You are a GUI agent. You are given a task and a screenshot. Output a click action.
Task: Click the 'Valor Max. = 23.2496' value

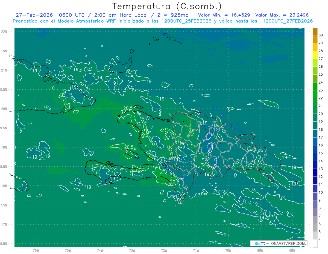click(x=282, y=15)
